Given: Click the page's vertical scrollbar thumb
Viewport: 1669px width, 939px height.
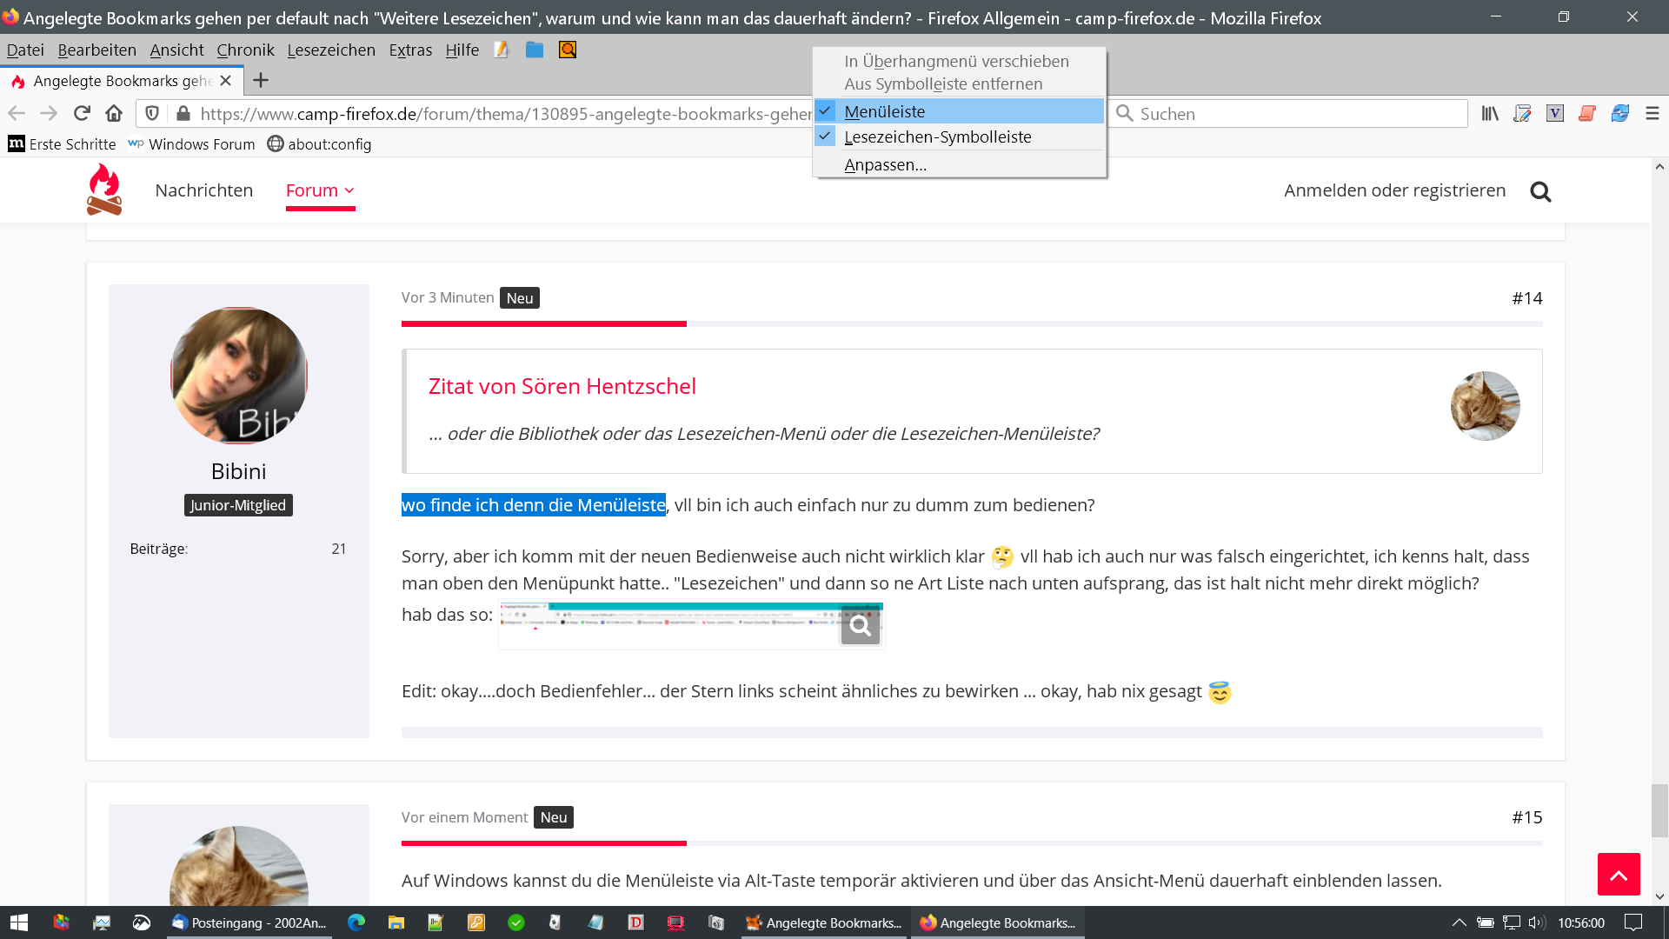Looking at the screenshot, I should (x=1659, y=809).
